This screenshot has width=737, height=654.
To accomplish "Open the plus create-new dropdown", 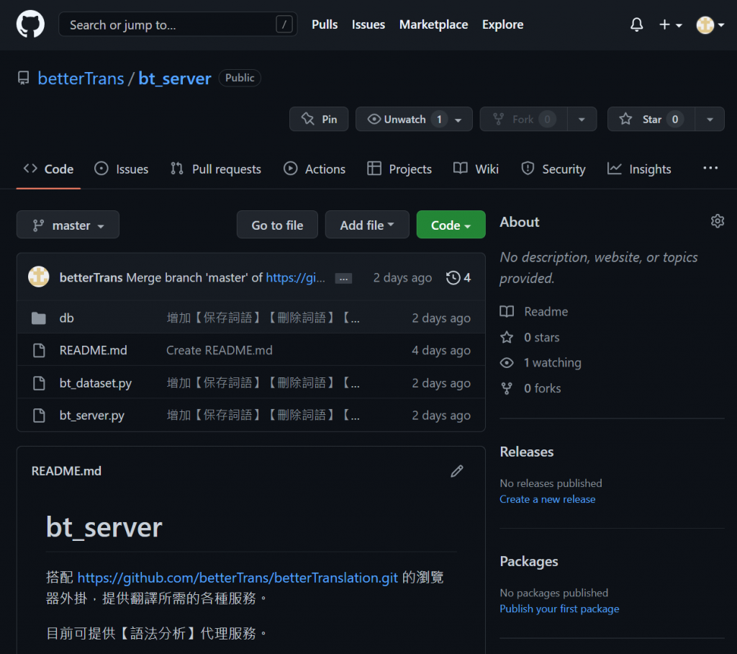I will point(670,24).
